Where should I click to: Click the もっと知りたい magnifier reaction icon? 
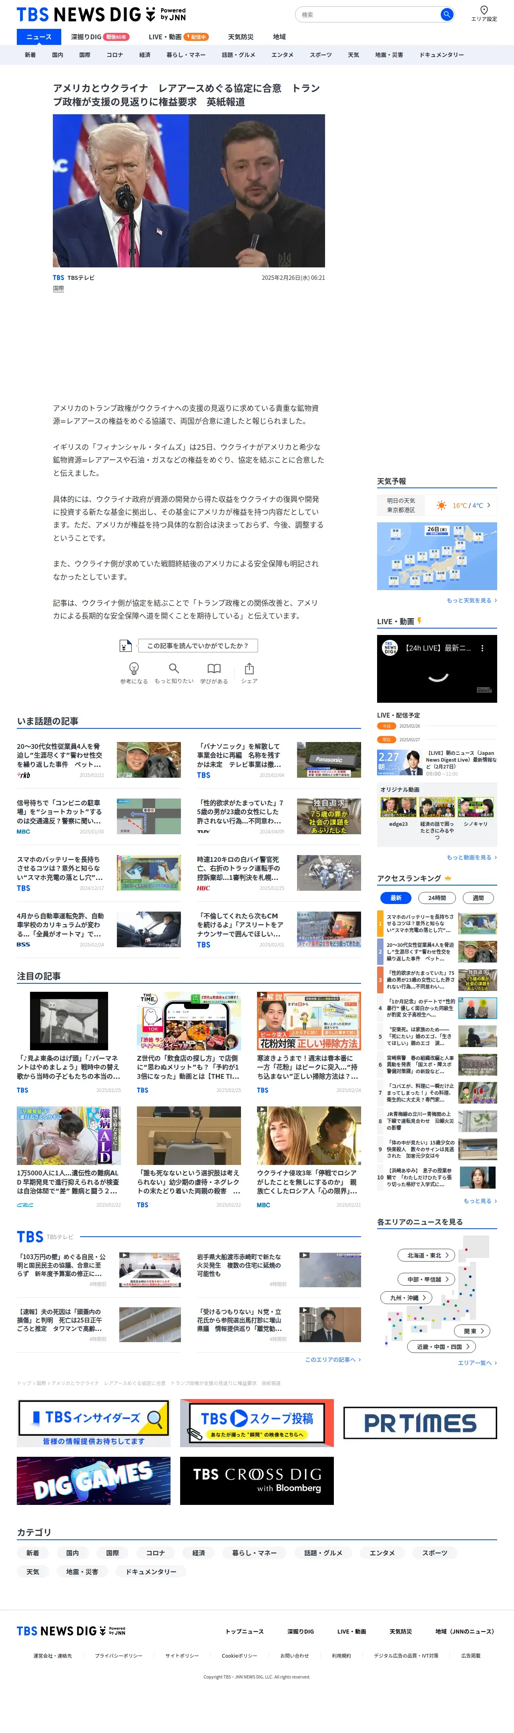173,668
